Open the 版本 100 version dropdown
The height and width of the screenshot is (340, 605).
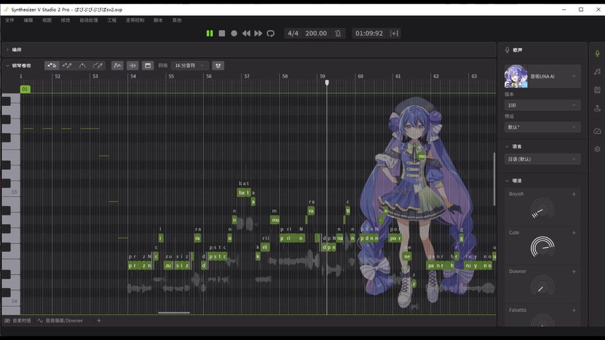(543, 105)
